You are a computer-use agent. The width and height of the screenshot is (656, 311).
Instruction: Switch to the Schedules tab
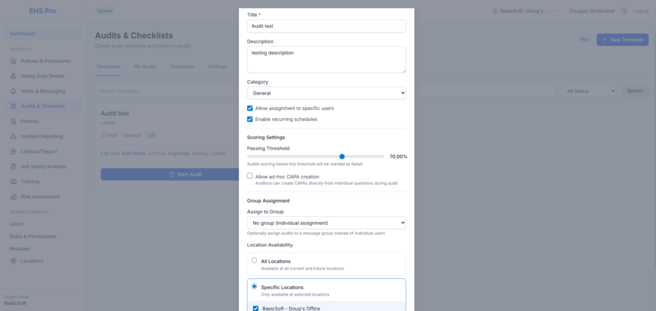coord(183,67)
